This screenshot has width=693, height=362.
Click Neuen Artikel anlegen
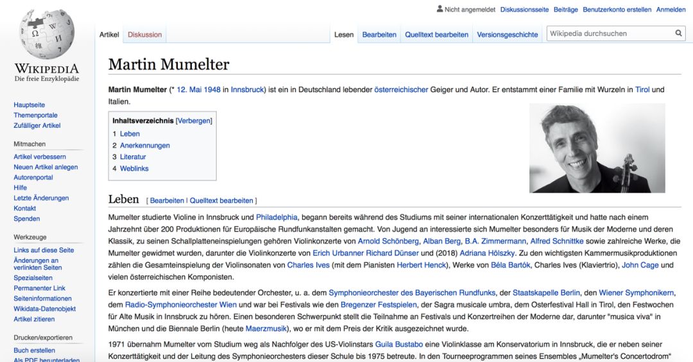point(46,167)
